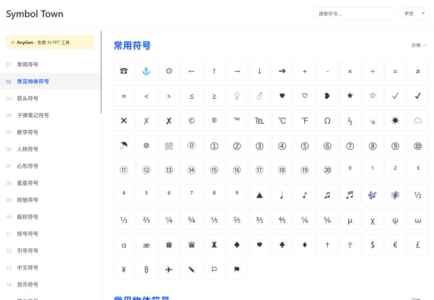Click the division sign symbol
Image resolution: width=434 pixels, height=300 pixels.
(373, 71)
